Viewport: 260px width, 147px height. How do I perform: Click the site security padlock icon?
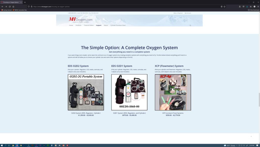[32, 7]
